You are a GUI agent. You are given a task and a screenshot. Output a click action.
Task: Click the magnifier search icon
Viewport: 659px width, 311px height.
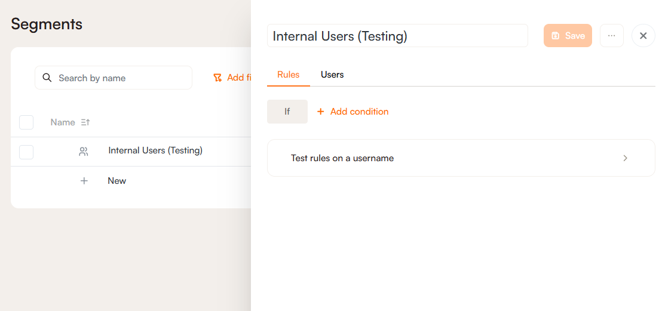pos(47,78)
